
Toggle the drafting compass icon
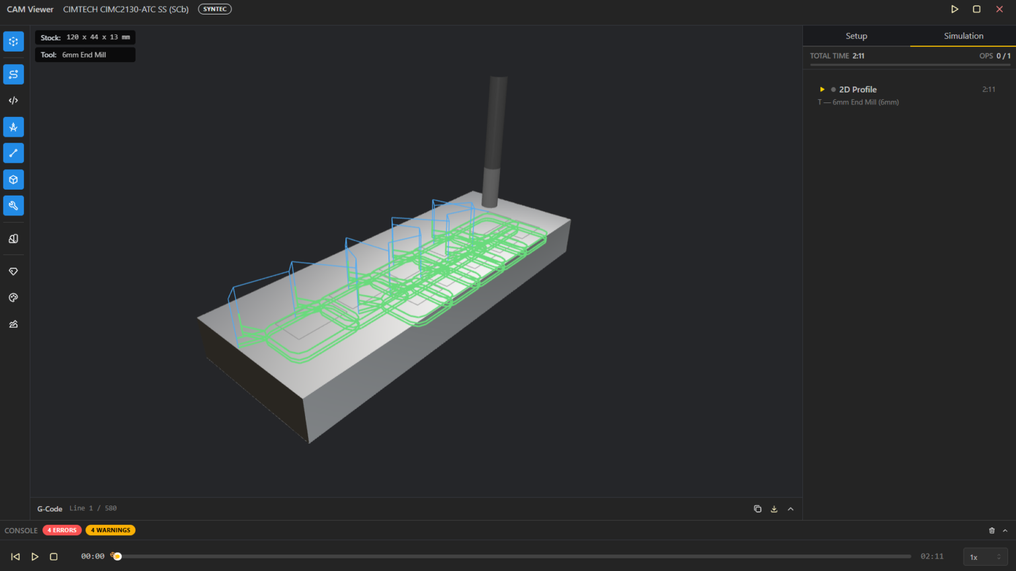coord(13,127)
